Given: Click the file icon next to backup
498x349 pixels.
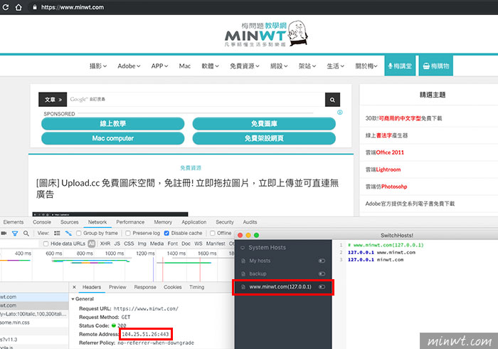Looking at the screenshot, I should tap(243, 274).
